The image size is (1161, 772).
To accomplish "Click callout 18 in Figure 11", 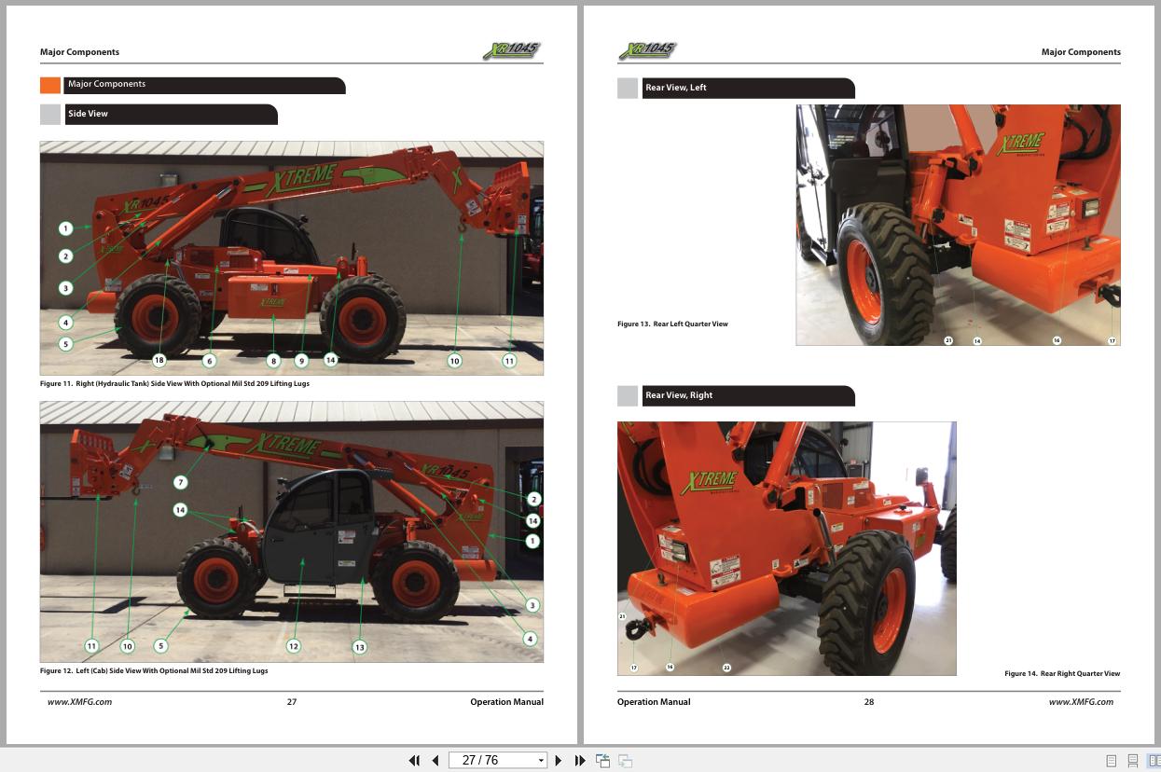I will click(159, 360).
